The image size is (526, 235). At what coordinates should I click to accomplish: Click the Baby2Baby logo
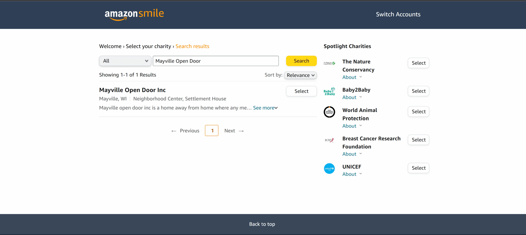tap(329, 92)
